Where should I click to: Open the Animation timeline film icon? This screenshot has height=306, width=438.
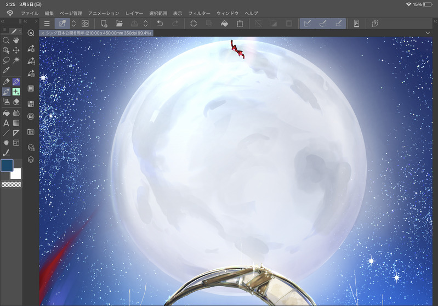[x=31, y=89]
